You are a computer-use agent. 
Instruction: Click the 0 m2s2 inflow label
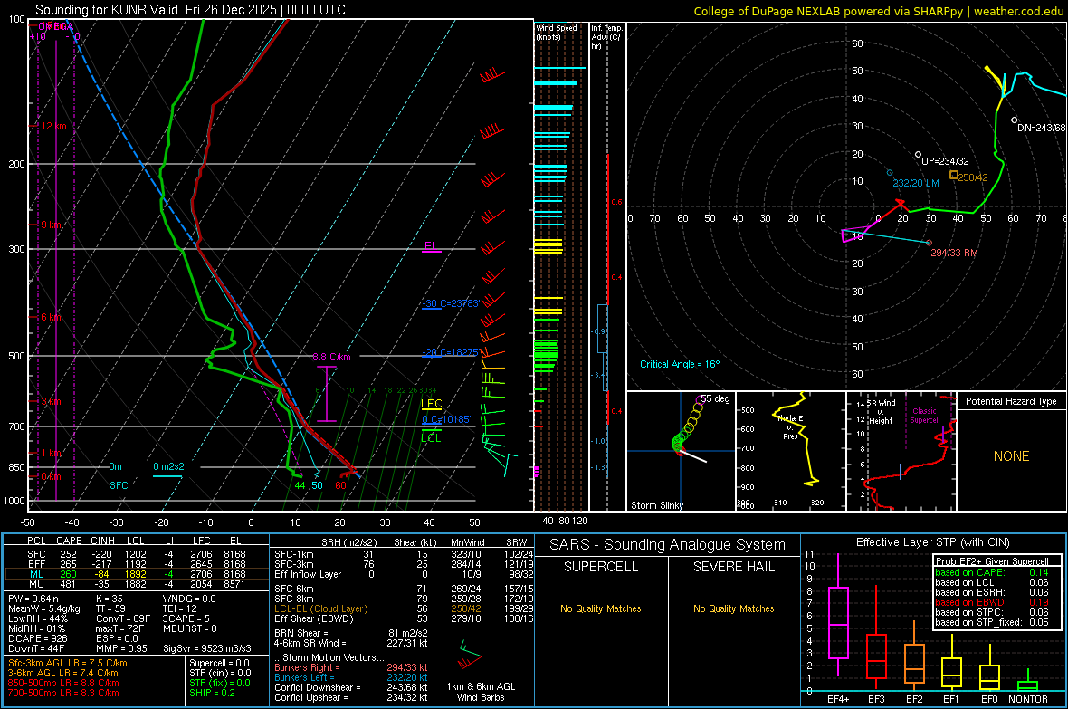click(x=168, y=466)
